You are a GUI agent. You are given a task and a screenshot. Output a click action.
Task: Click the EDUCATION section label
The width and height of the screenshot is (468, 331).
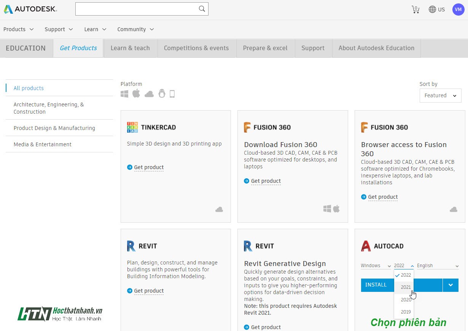(26, 48)
